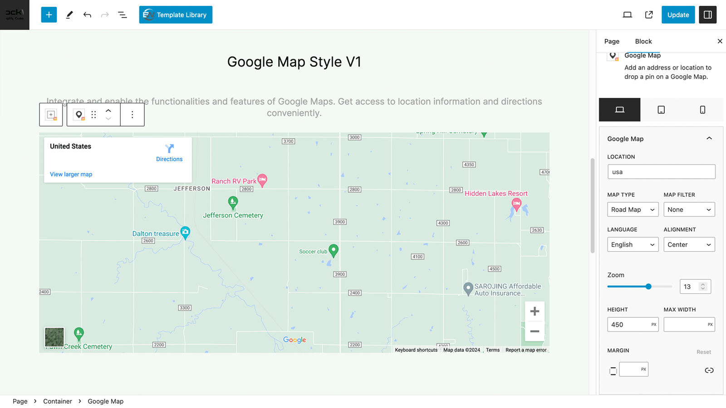The height and width of the screenshot is (408, 726).
Task: Move the block down
Action: tap(108, 119)
